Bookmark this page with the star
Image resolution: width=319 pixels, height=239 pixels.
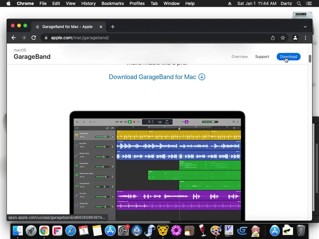click(283, 38)
